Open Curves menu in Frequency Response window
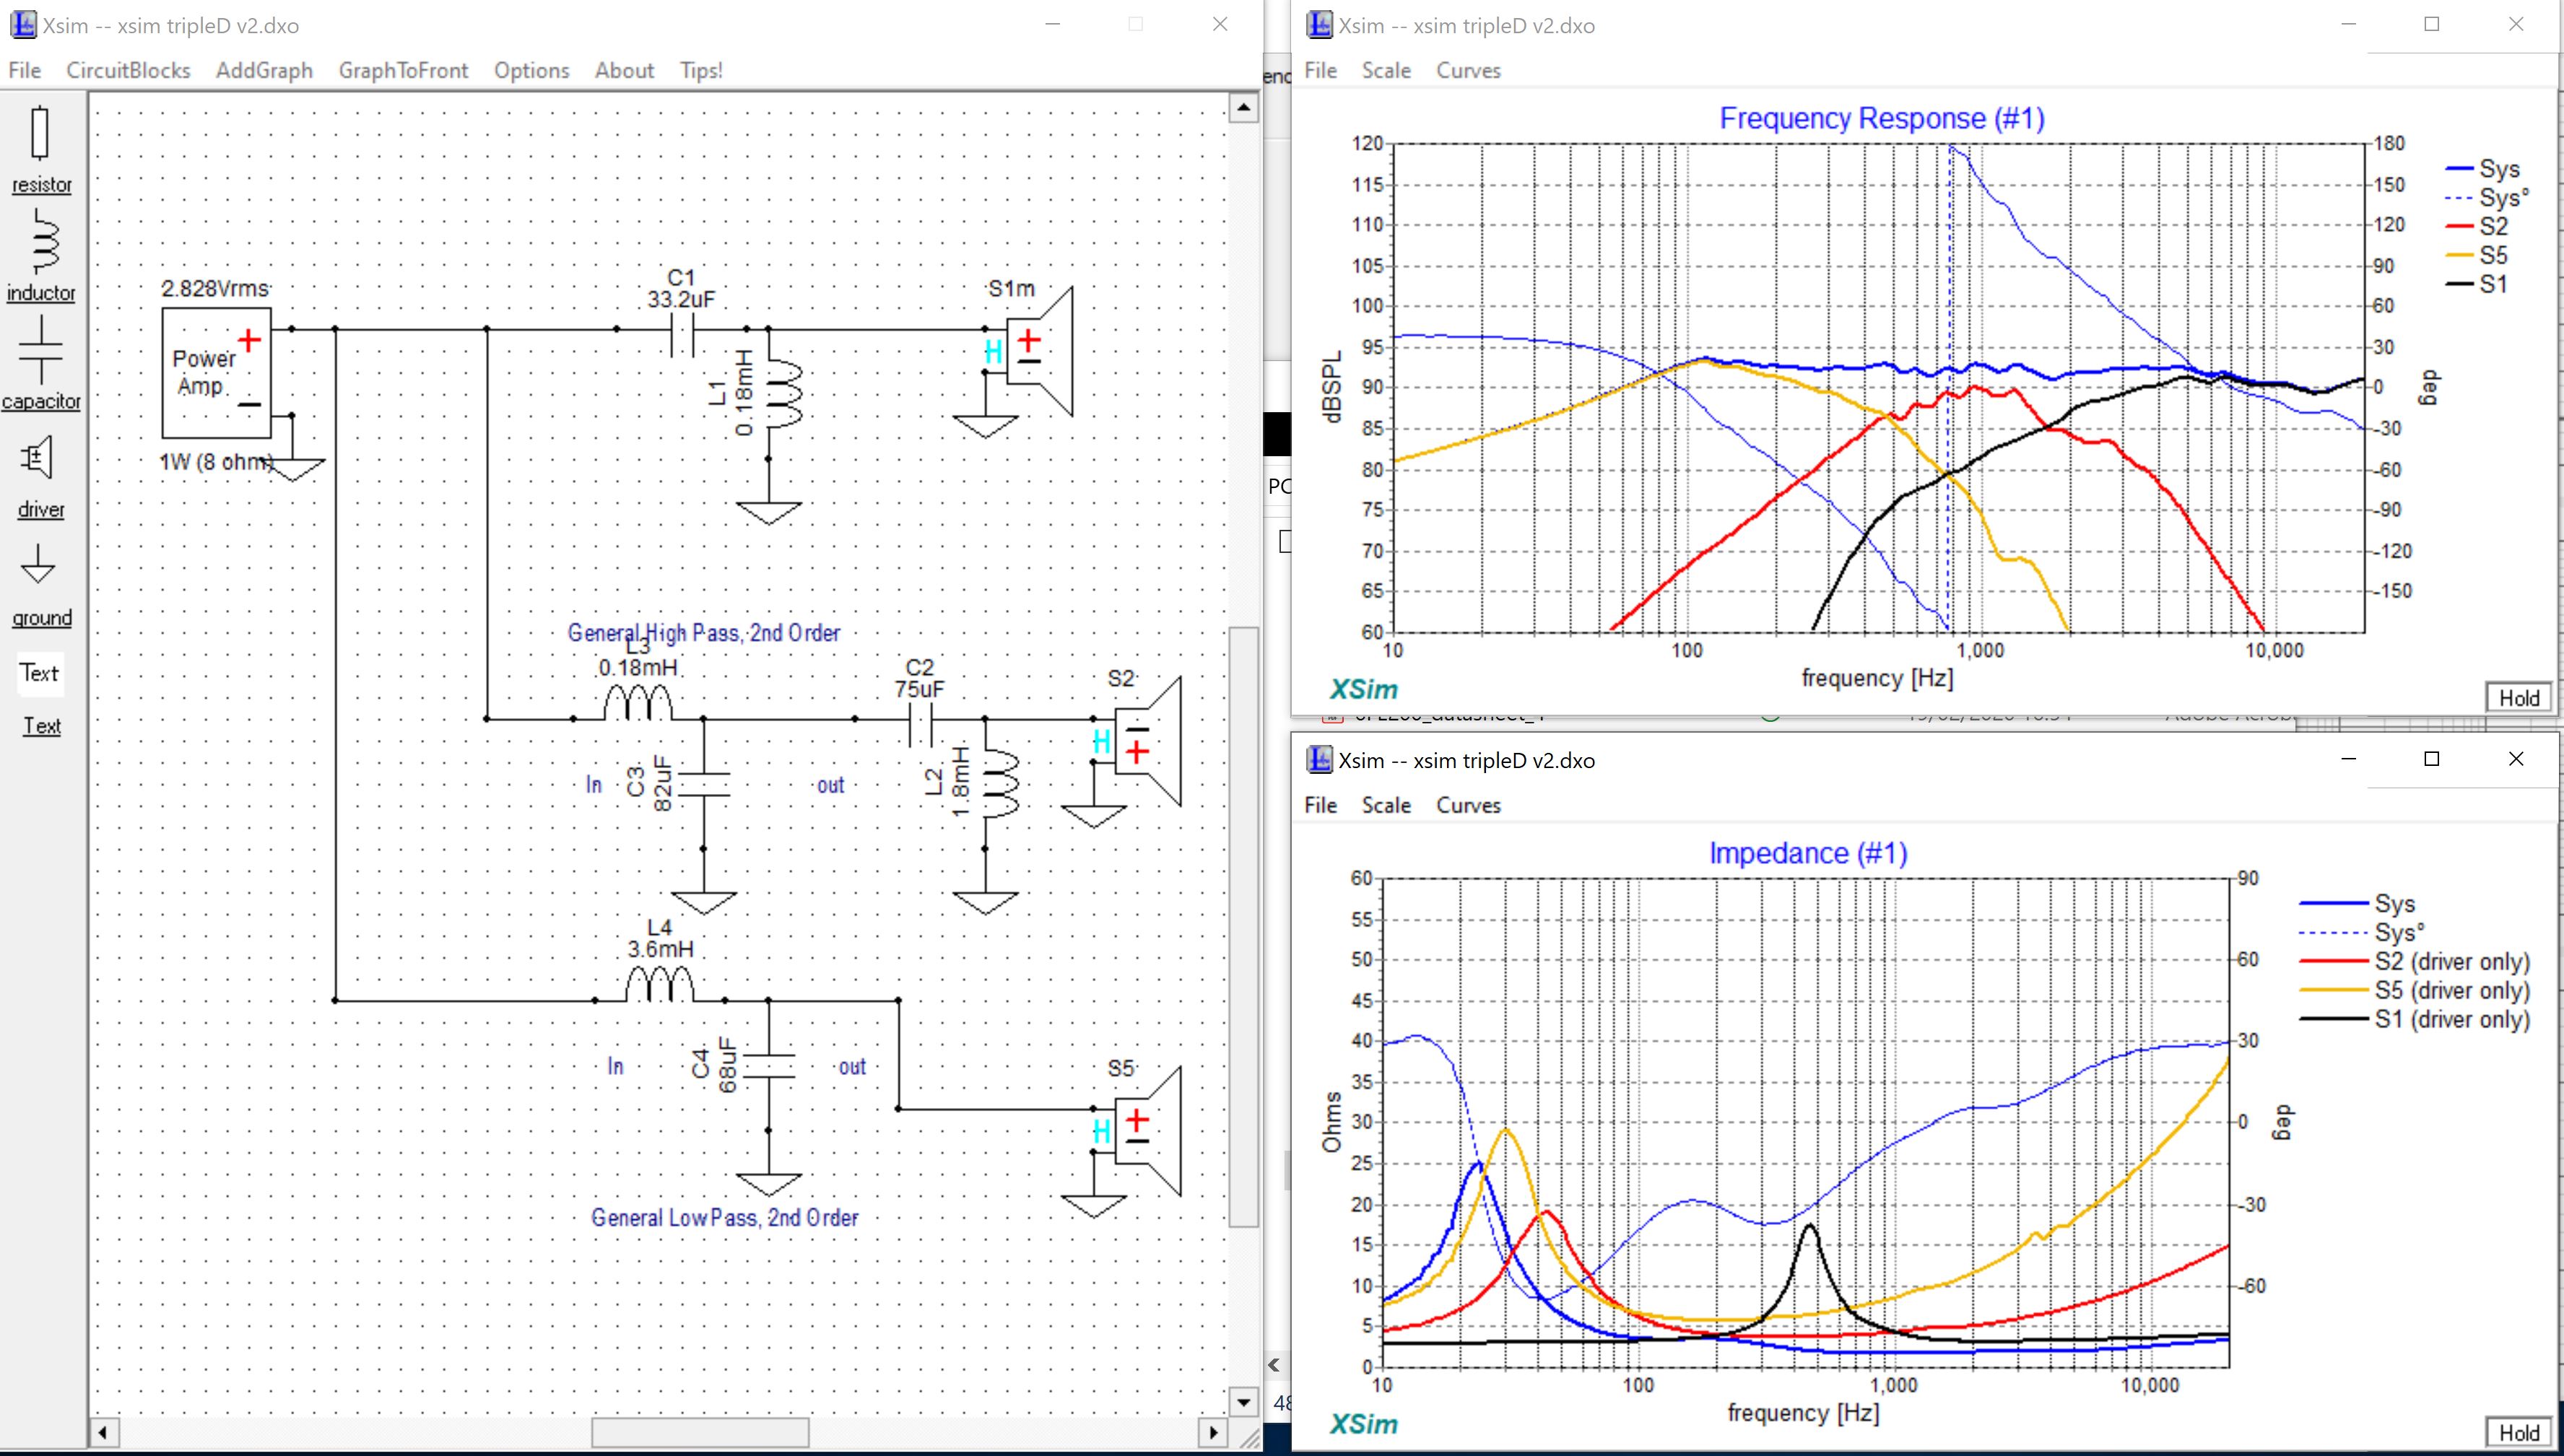The image size is (2564, 1456). pos(1468,70)
